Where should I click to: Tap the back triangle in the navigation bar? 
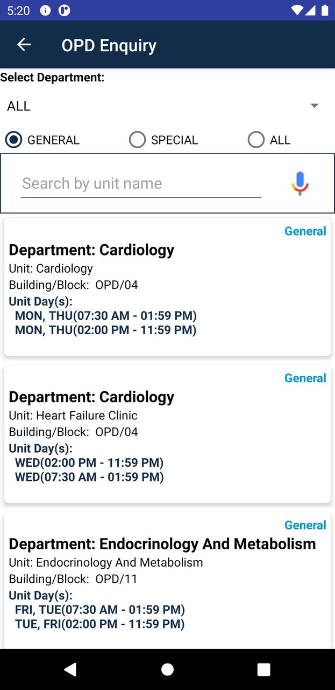[x=70, y=669]
